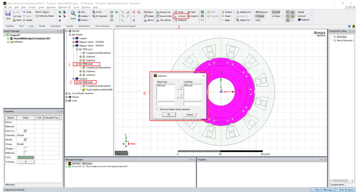Toggle the Solve Inside checkbox
The width and height of the screenshot is (357, 192).
pos(26,131)
